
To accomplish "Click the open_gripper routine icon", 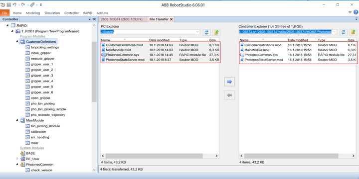I will point(27,98).
